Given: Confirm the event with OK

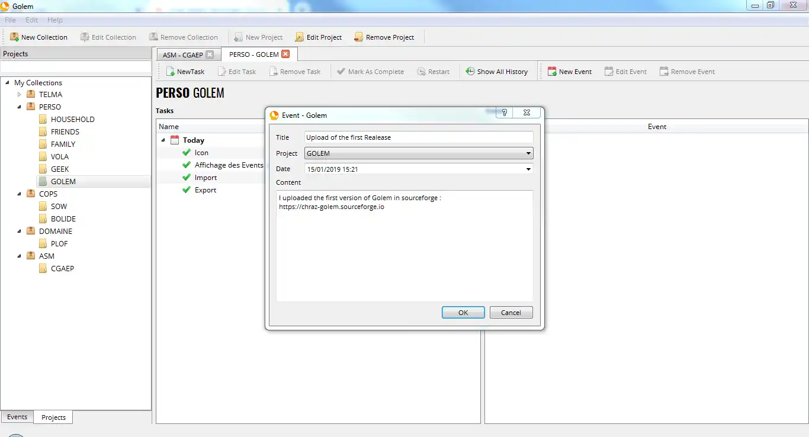Looking at the screenshot, I should pyautogui.click(x=463, y=313).
